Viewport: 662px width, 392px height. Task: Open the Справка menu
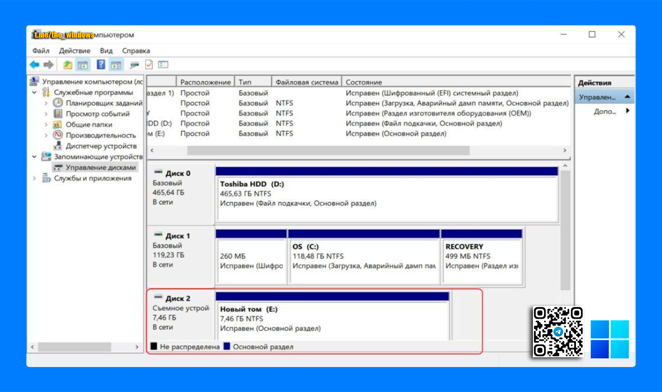136,50
